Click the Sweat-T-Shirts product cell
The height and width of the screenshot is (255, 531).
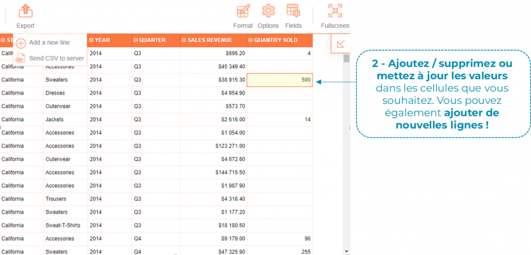pyautogui.click(x=65, y=226)
